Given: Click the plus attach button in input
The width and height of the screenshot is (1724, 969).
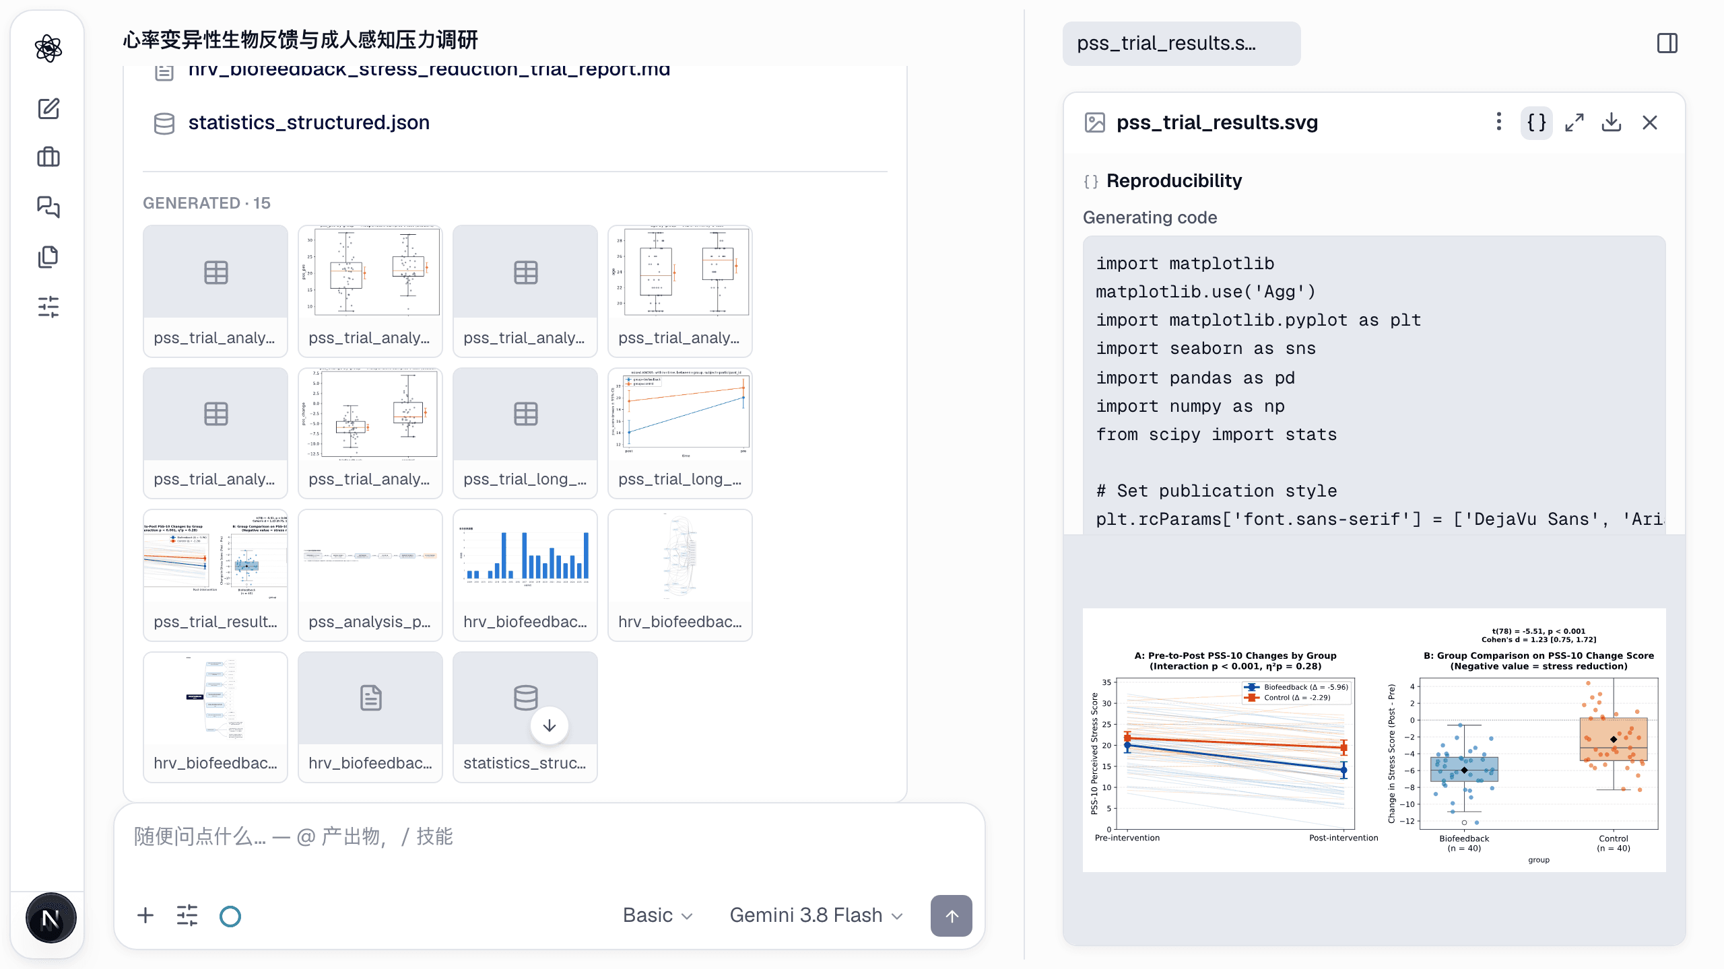Looking at the screenshot, I should pos(145,915).
